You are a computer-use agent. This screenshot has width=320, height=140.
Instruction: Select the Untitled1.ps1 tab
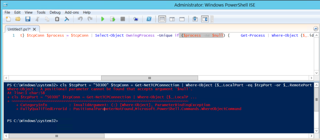click(19, 29)
